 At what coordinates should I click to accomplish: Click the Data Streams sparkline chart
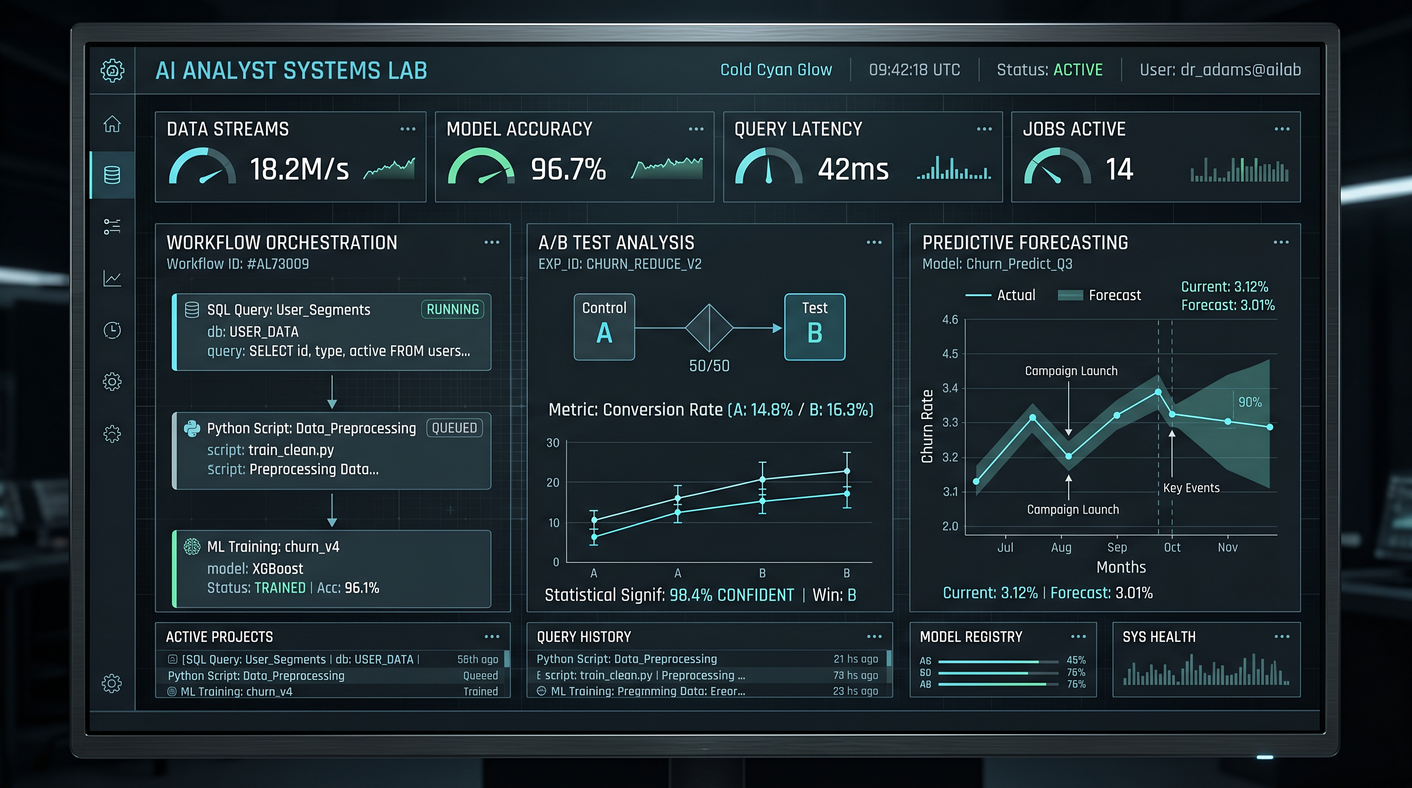390,169
